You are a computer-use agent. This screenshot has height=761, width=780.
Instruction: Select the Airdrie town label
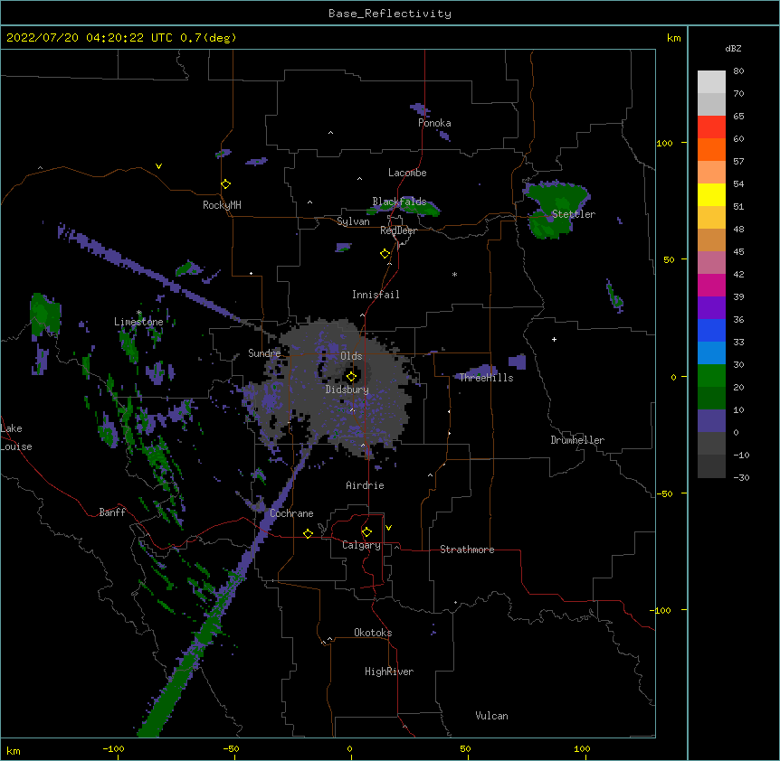pos(366,485)
